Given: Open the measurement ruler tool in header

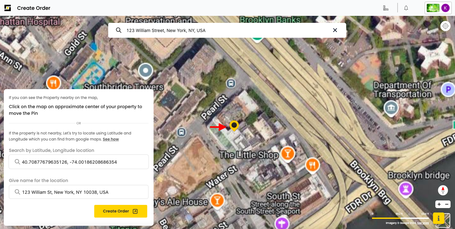Looking at the screenshot, I should click(386, 8).
